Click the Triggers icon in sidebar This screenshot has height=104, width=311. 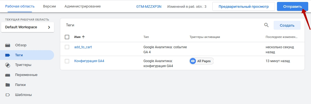8,65
